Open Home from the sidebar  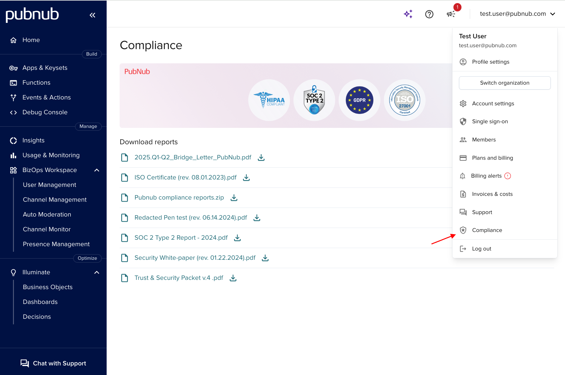pos(13,40)
